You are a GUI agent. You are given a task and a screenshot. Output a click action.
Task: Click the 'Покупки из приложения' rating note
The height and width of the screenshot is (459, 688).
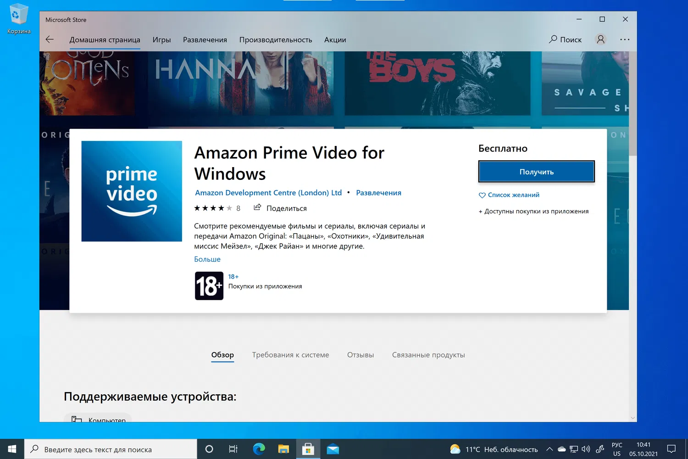pos(265,286)
